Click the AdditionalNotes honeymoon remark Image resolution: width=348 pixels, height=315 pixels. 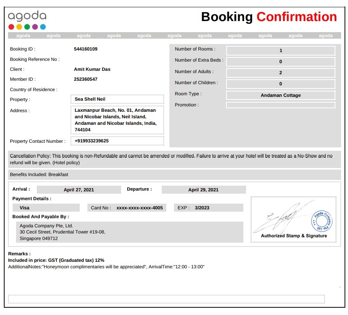(106, 267)
